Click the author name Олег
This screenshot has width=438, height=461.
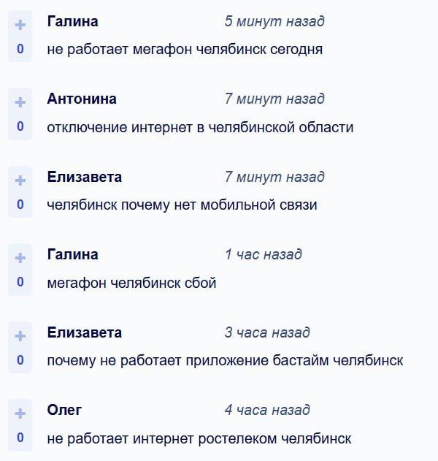(64, 410)
